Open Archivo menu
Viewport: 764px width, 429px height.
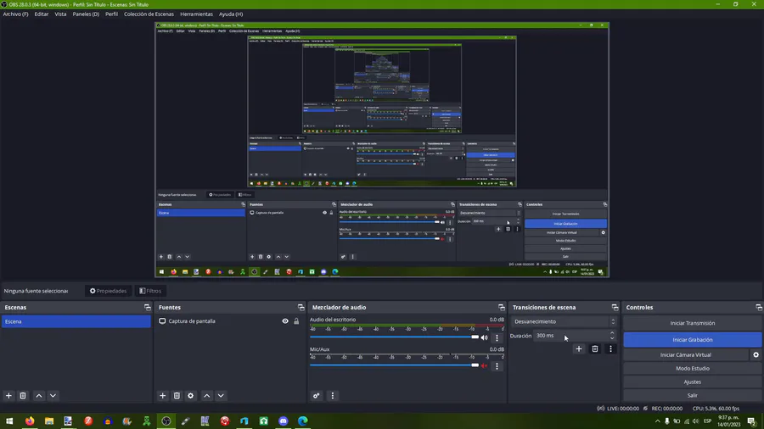[15, 14]
